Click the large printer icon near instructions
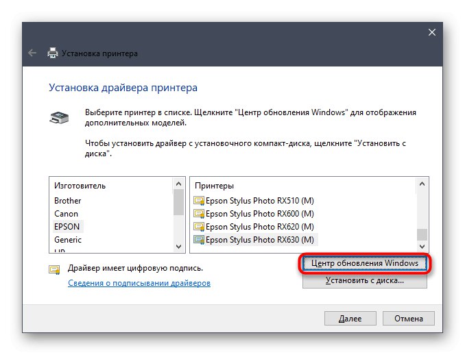The height and width of the screenshot is (355, 465). pyautogui.click(x=59, y=117)
